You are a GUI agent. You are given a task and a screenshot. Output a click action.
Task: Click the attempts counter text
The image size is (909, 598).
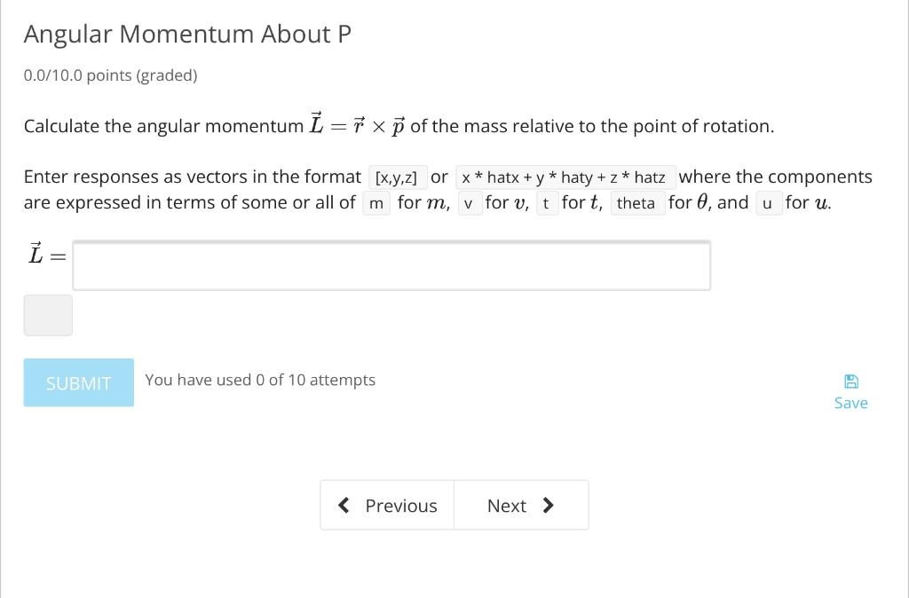[x=260, y=380]
